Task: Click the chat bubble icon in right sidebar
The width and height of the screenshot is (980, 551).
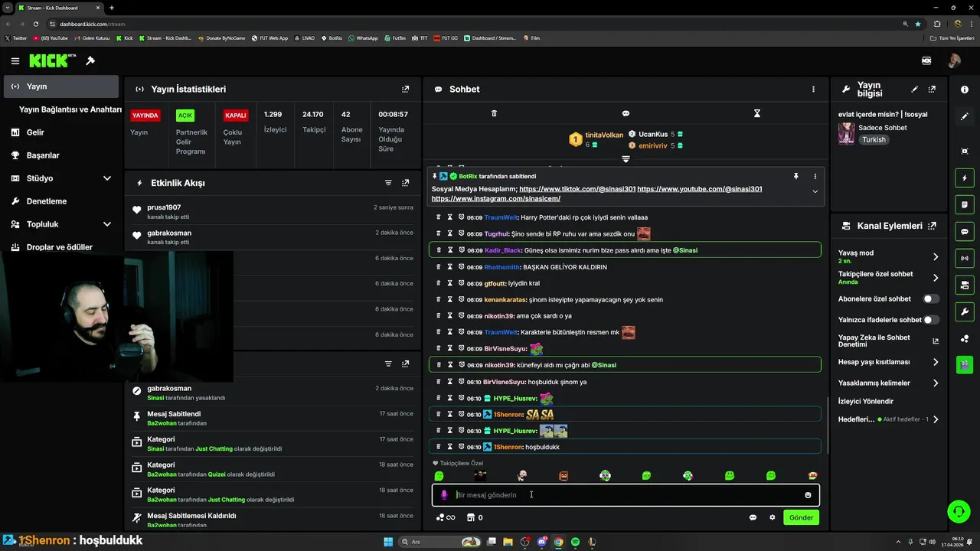Action: coord(965,232)
